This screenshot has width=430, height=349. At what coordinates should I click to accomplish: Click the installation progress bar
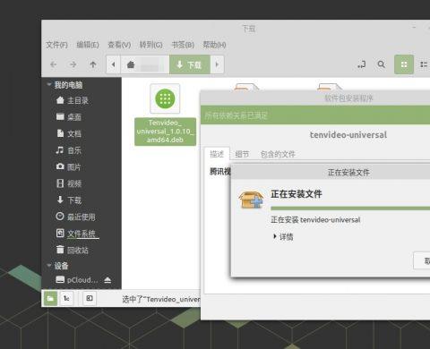coord(350,209)
